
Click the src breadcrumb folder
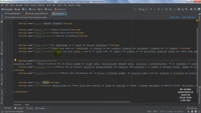pos(24,9)
